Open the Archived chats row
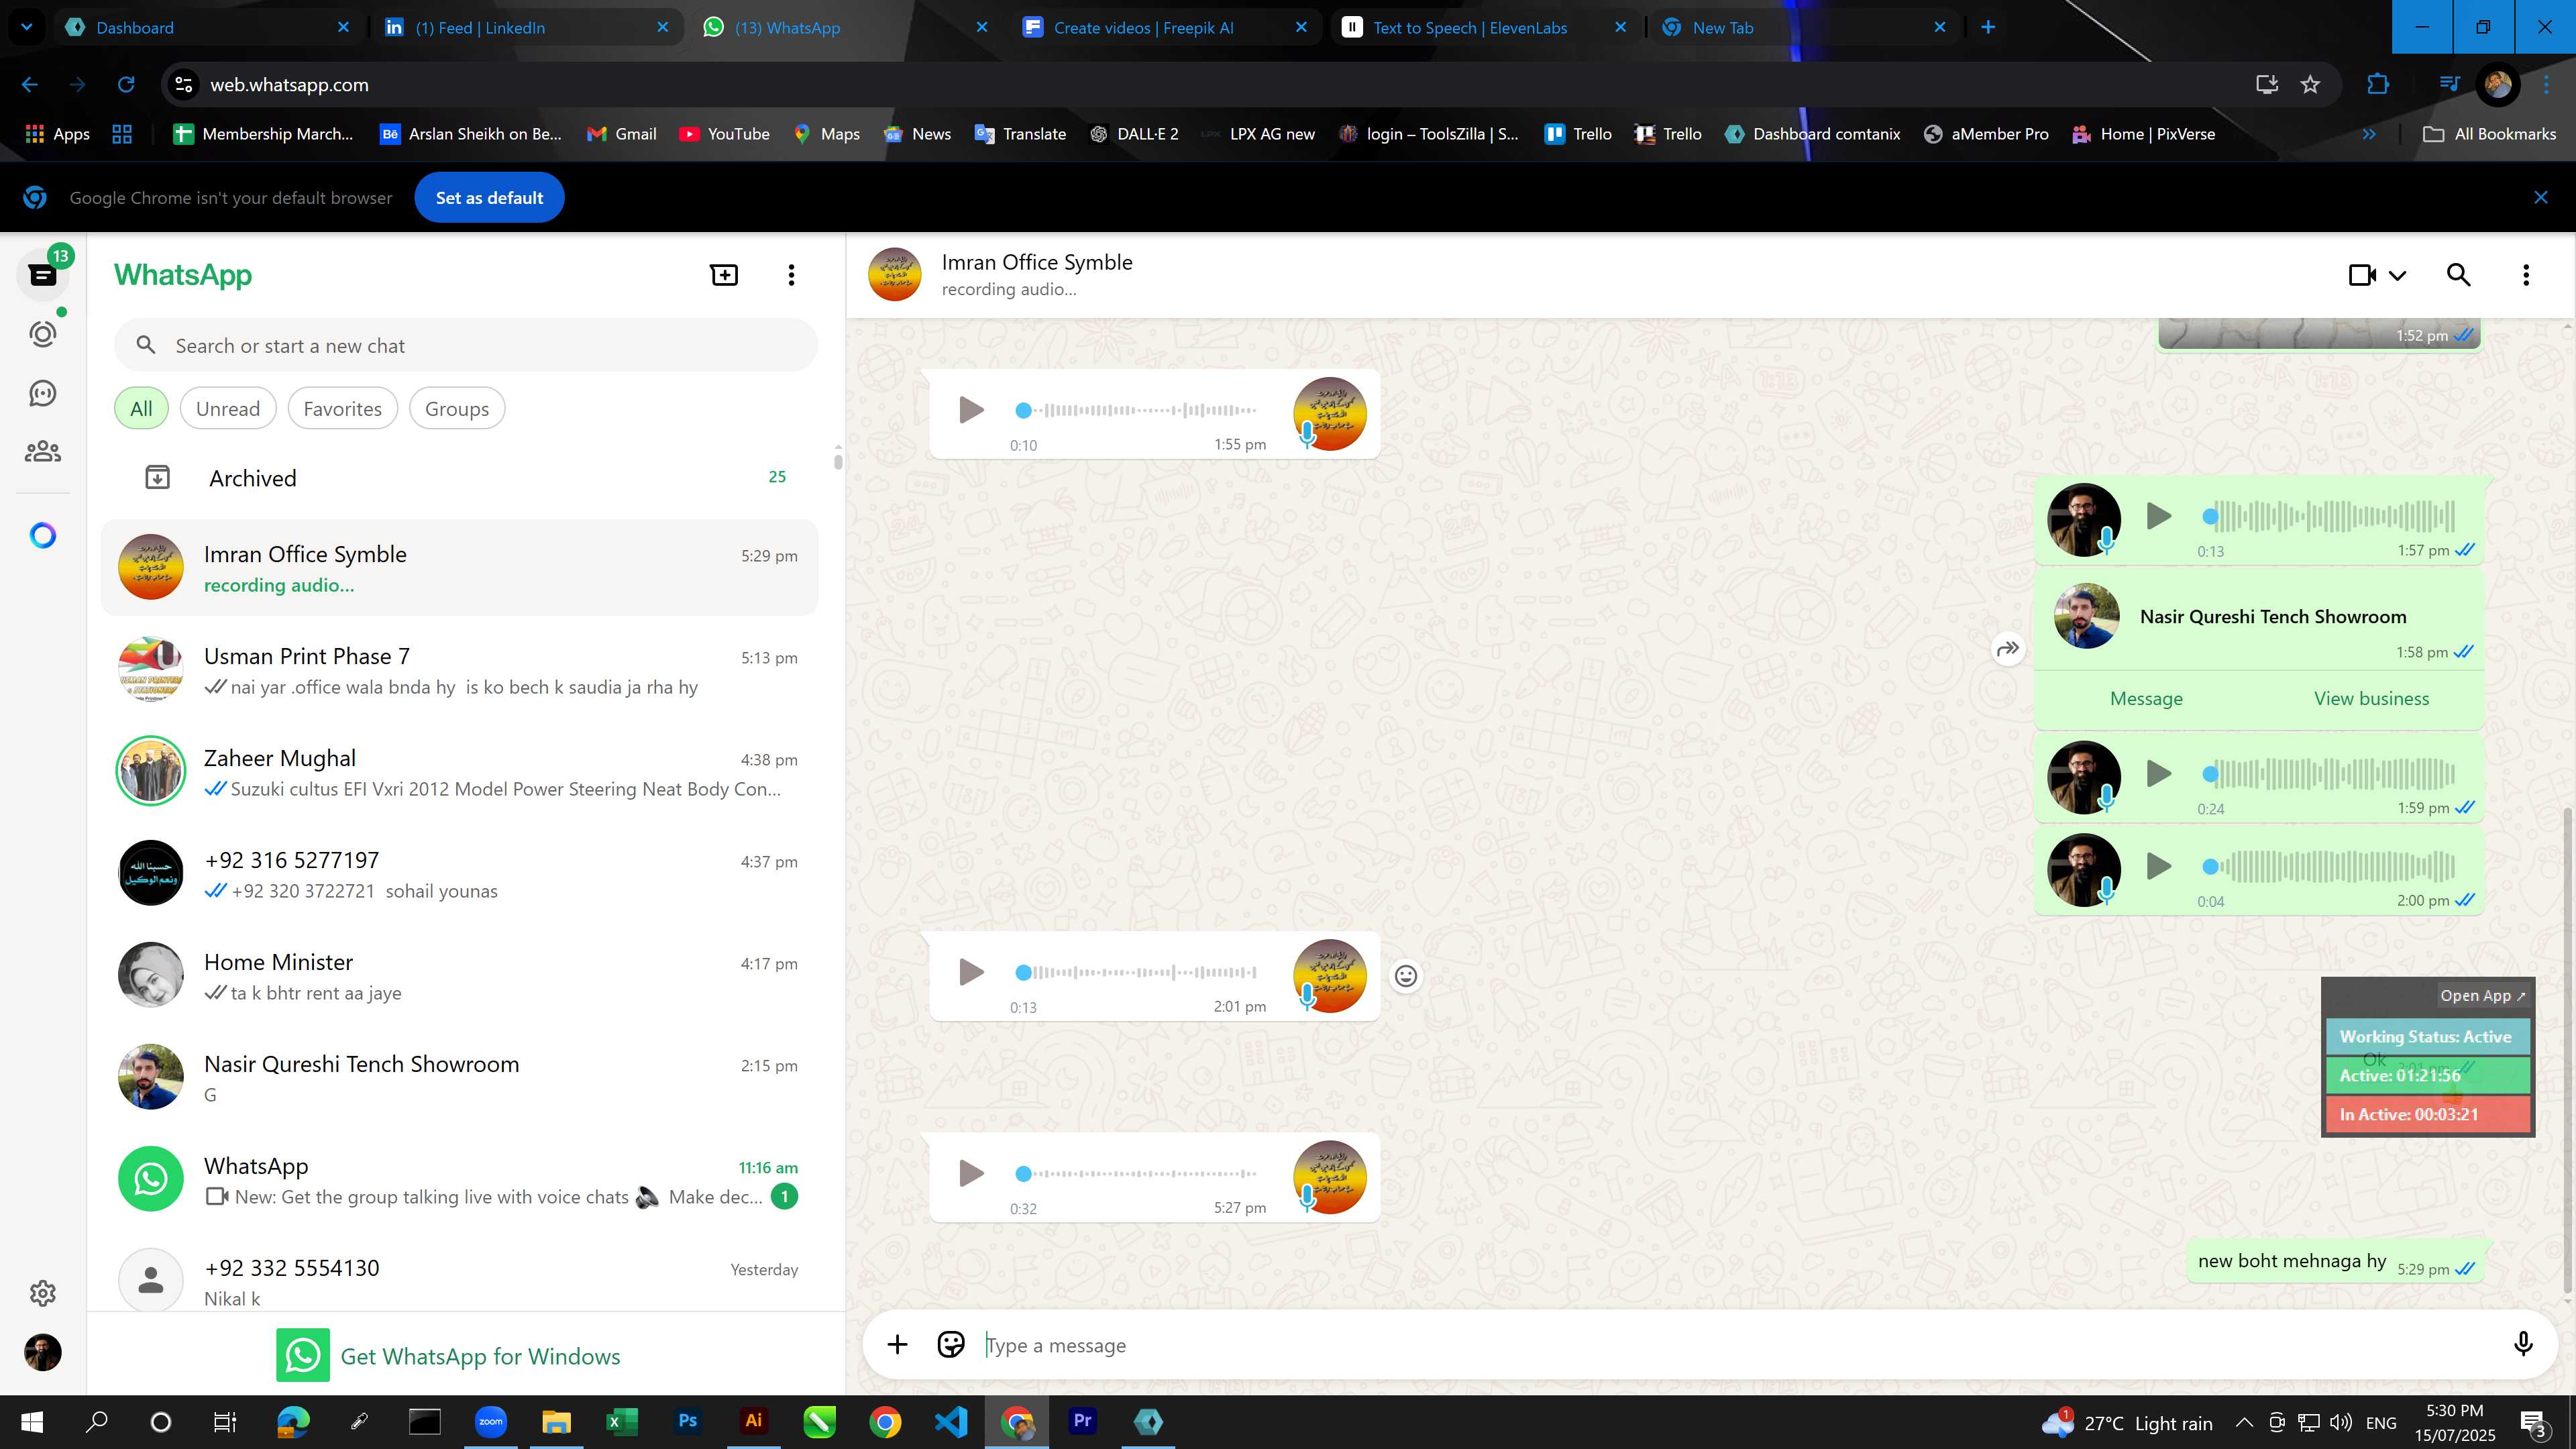 [460, 478]
